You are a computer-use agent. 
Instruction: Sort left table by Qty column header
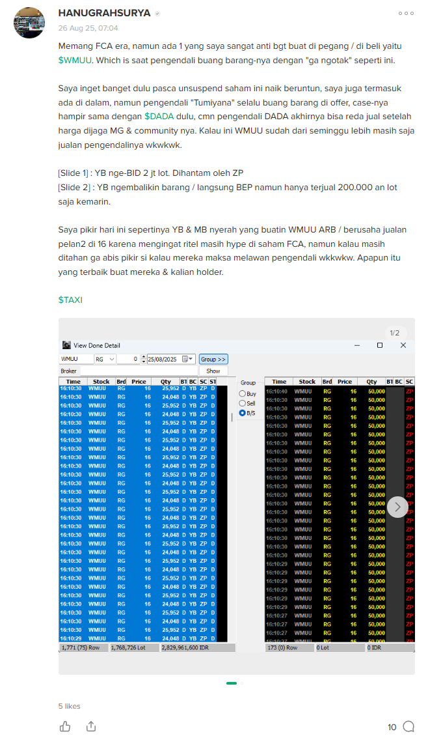click(166, 382)
